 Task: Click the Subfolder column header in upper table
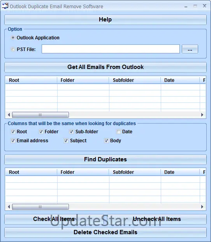point(135,80)
